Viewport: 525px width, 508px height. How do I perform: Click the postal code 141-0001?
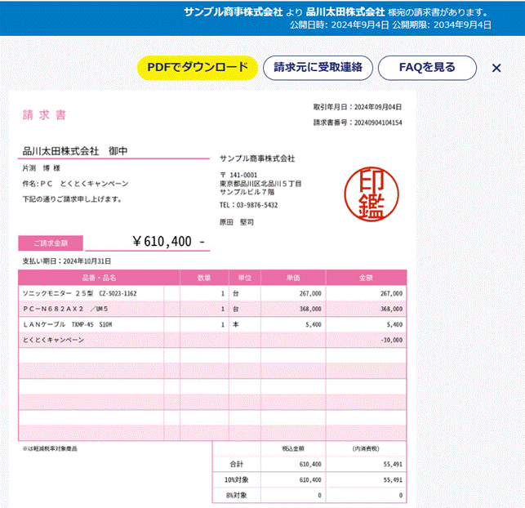tap(243, 175)
